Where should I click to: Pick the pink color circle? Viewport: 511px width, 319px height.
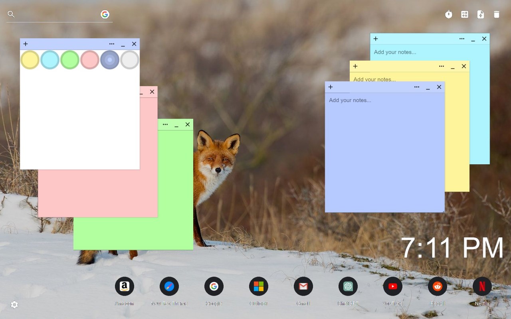pyautogui.click(x=90, y=60)
